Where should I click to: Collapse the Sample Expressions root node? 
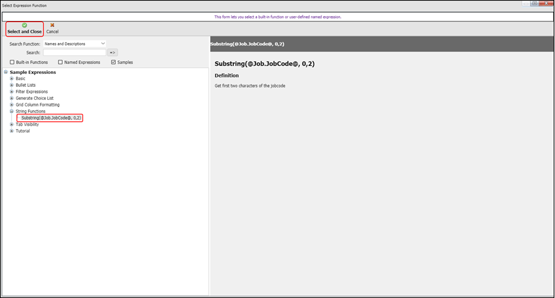tap(6, 72)
